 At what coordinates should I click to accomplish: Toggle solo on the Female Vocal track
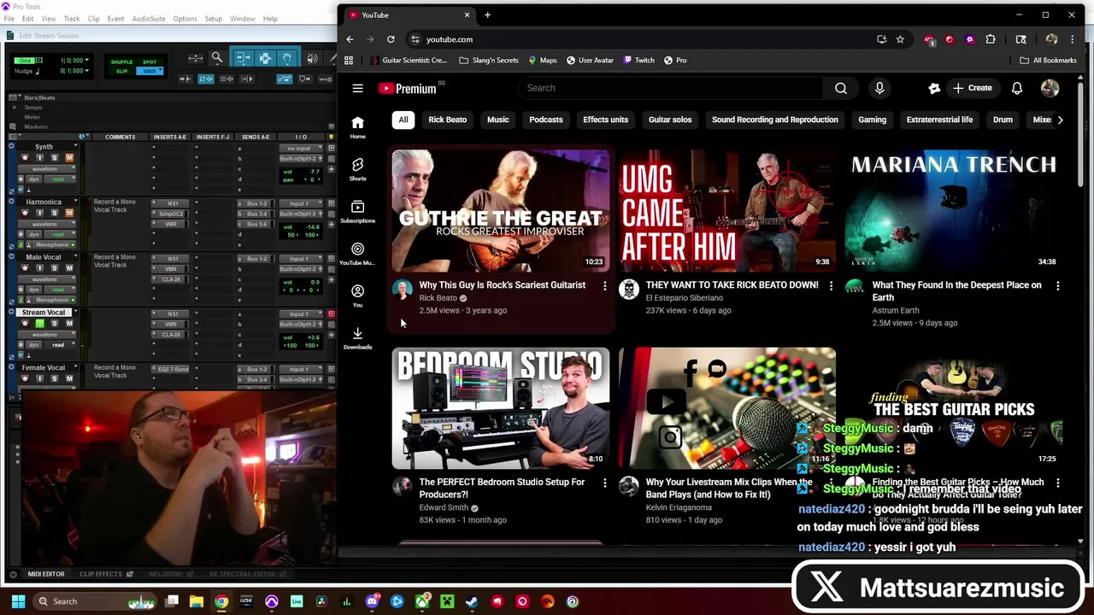coord(54,378)
